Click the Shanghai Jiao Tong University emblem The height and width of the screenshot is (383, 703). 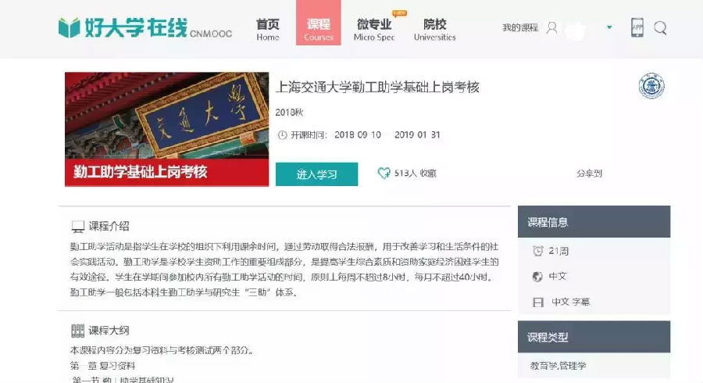click(x=651, y=86)
